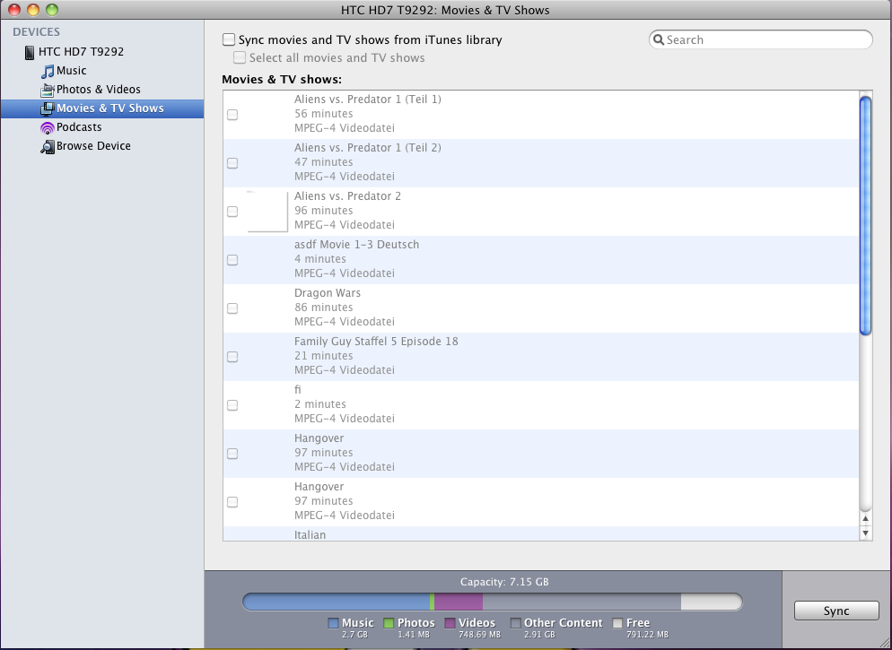The width and height of the screenshot is (892, 650).
Task: Click the 'Movies & TV shows:' heading
Action: pos(282,80)
